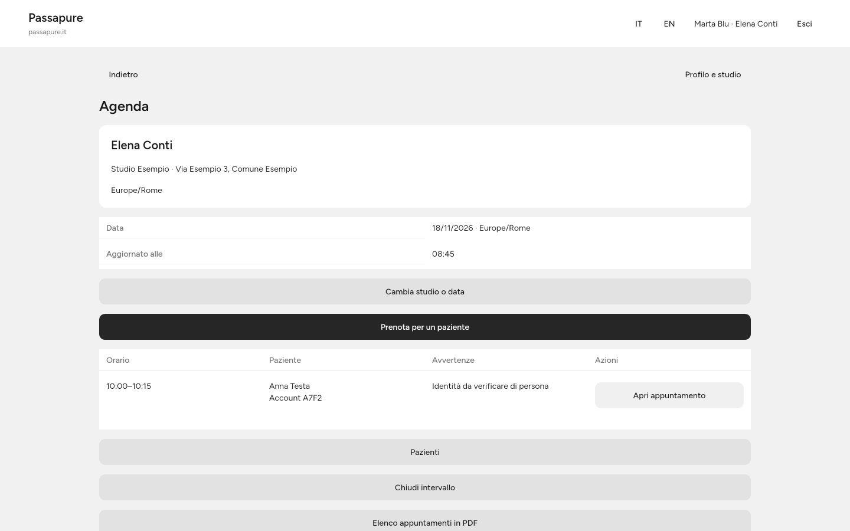Select the Europe/Rome timezone in the studio card
Image resolution: width=850 pixels, height=531 pixels.
click(136, 190)
